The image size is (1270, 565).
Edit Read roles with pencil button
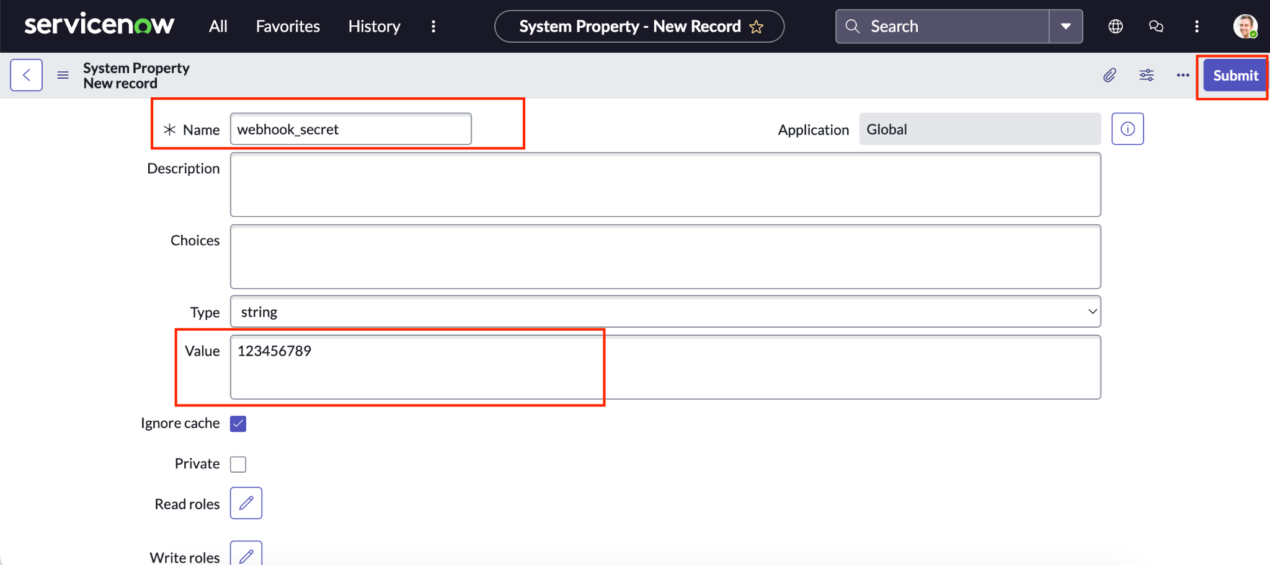pyautogui.click(x=246, y=503)
